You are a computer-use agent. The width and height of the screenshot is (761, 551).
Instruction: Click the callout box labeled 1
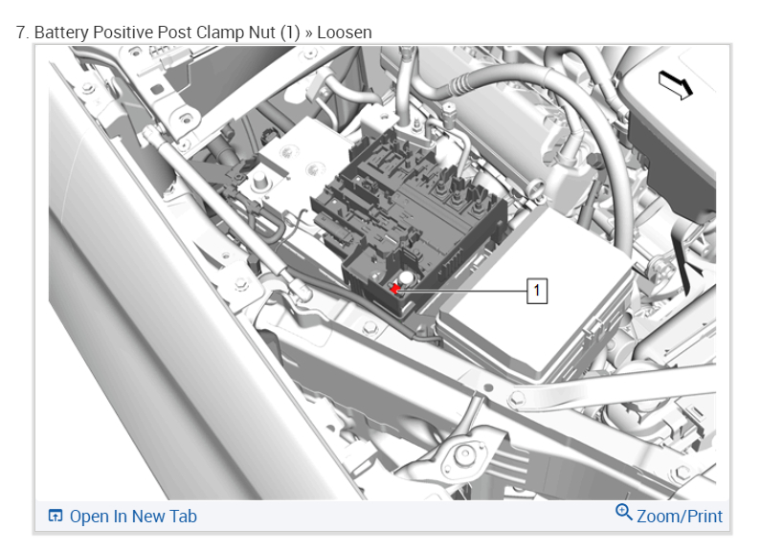pyautogui.click(x=537, y=291)
